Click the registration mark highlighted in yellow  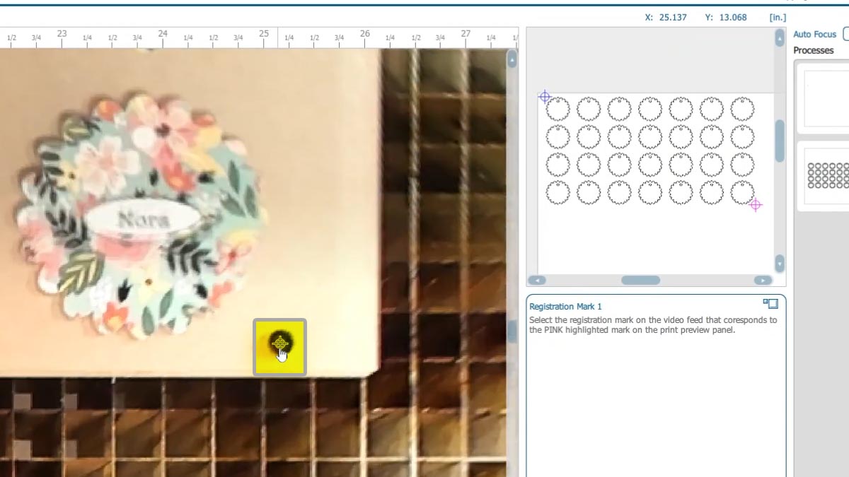[x=280, y=344]
